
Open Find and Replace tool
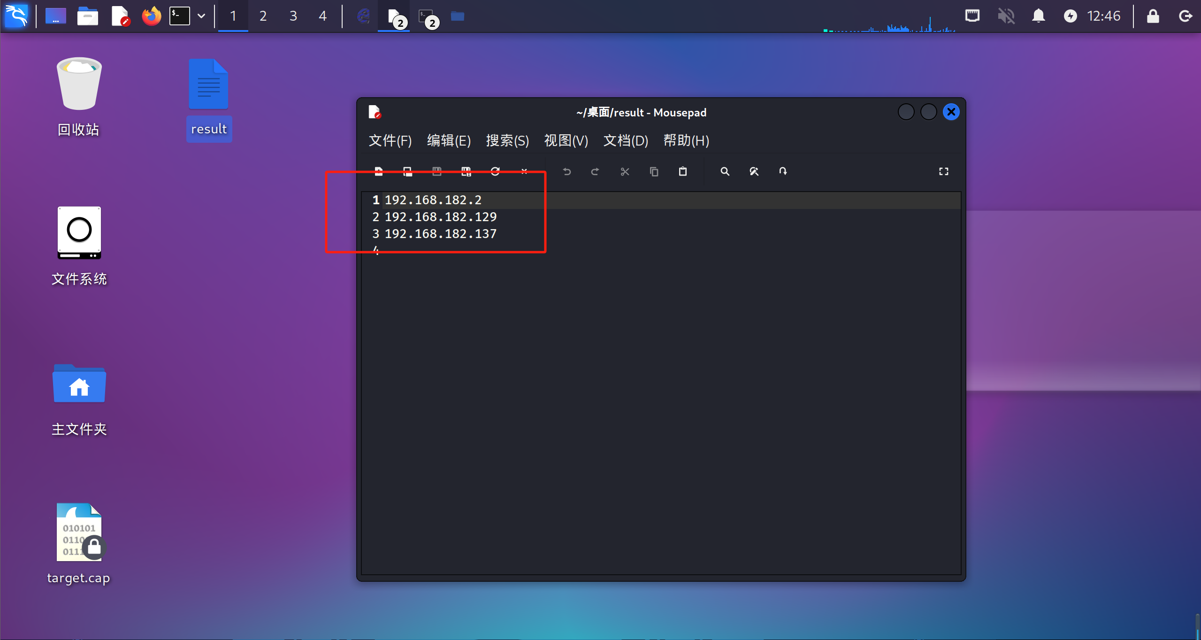754,171
